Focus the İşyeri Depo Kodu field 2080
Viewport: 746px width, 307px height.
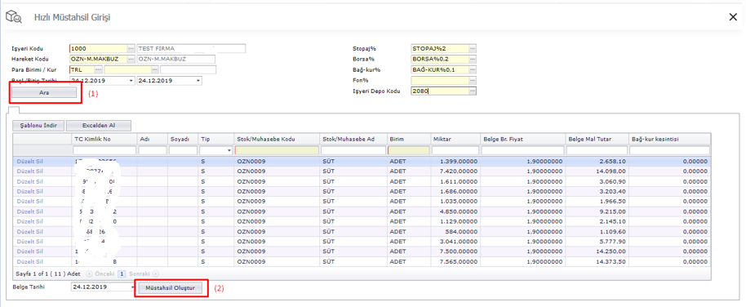[439, 91]
